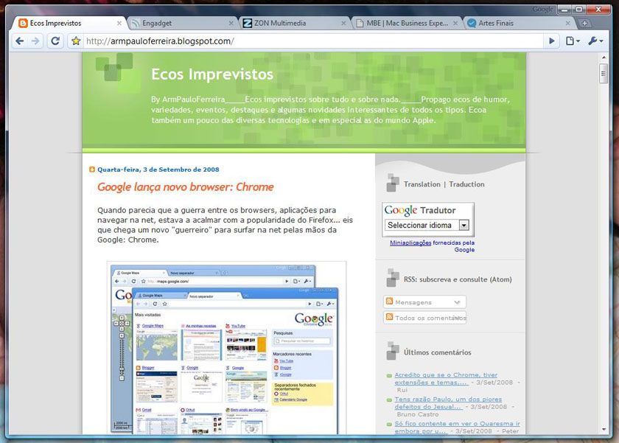Click the forward navigation arrow

click(x=37, y=41)
